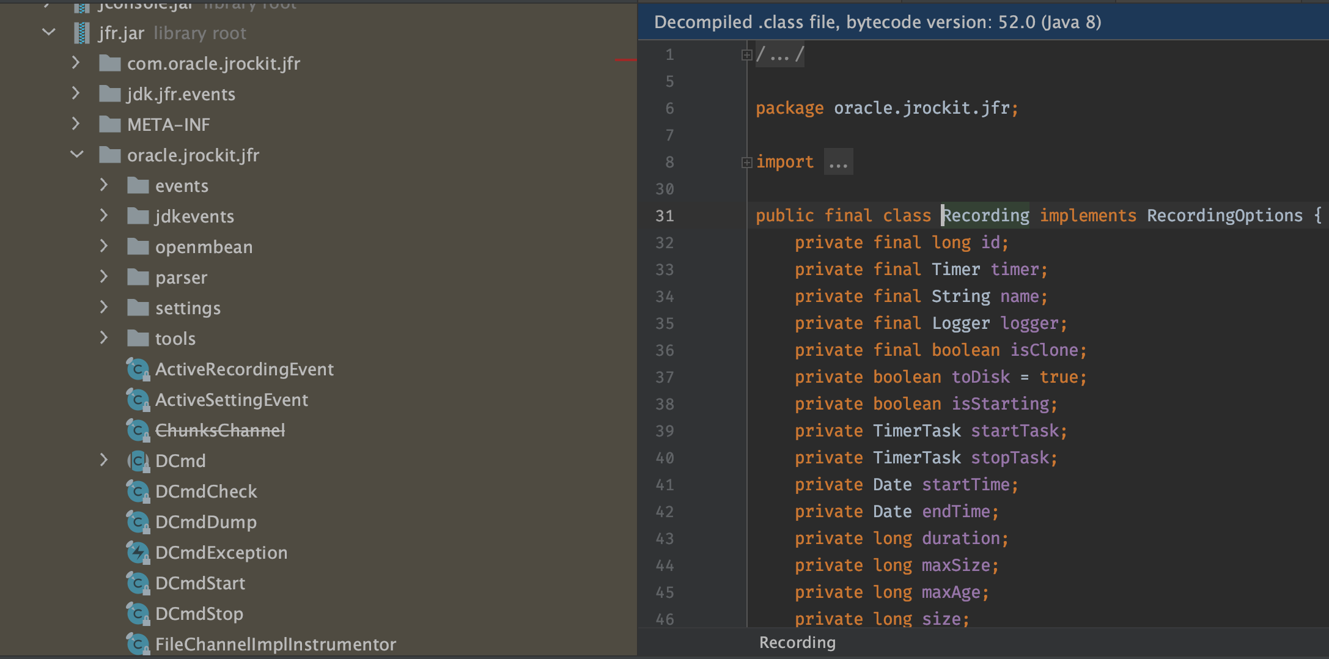This screenshot has width=1329, height=659.
Task: Select ActiveRecordingEvent in project tree
Action: 245,369
